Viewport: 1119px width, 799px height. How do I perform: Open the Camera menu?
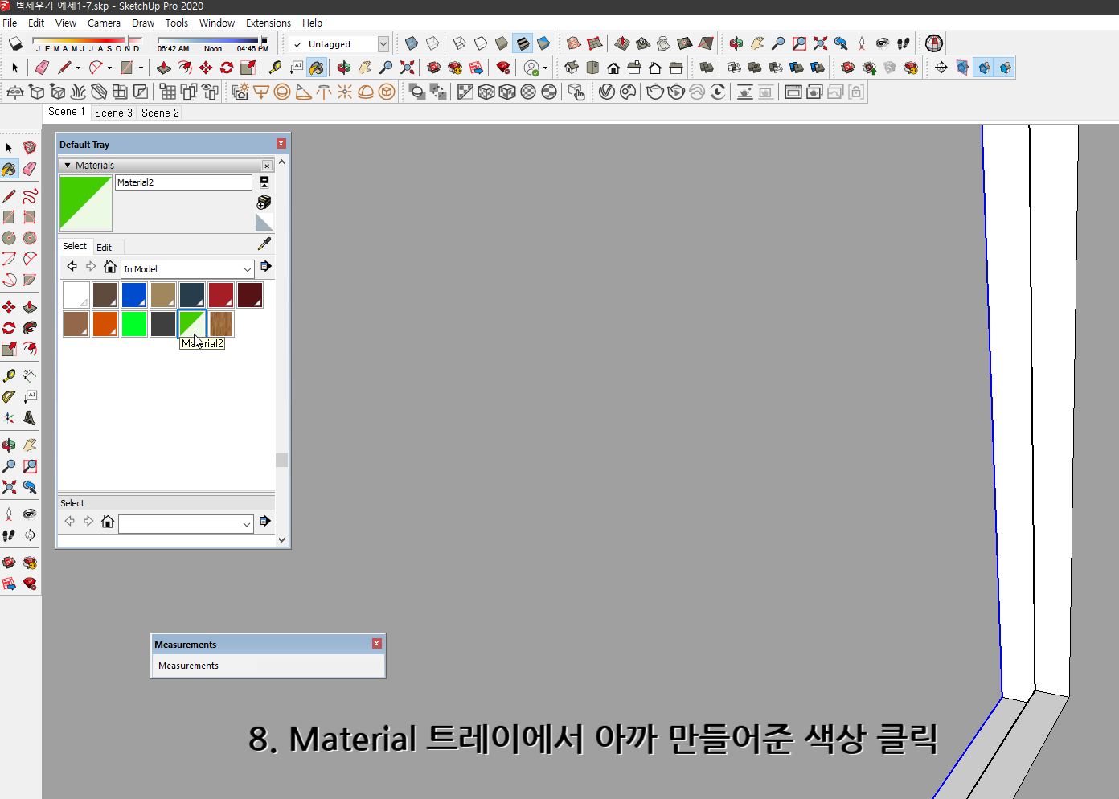click(x=104, y=23)
